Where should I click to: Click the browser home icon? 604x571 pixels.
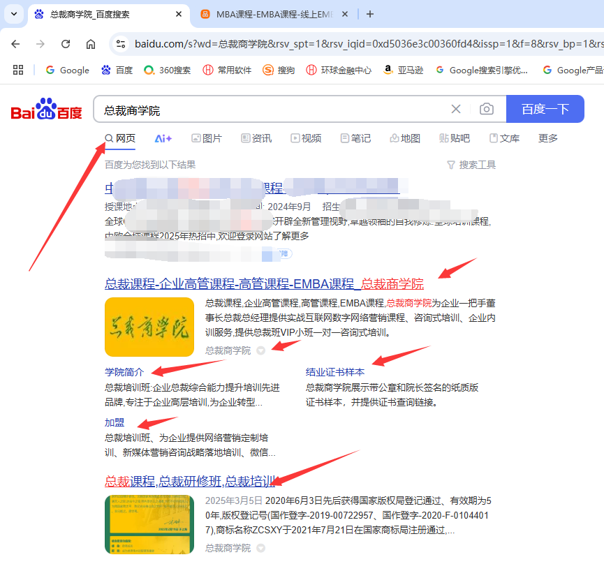pyautogui.click(x=91, y=43)
